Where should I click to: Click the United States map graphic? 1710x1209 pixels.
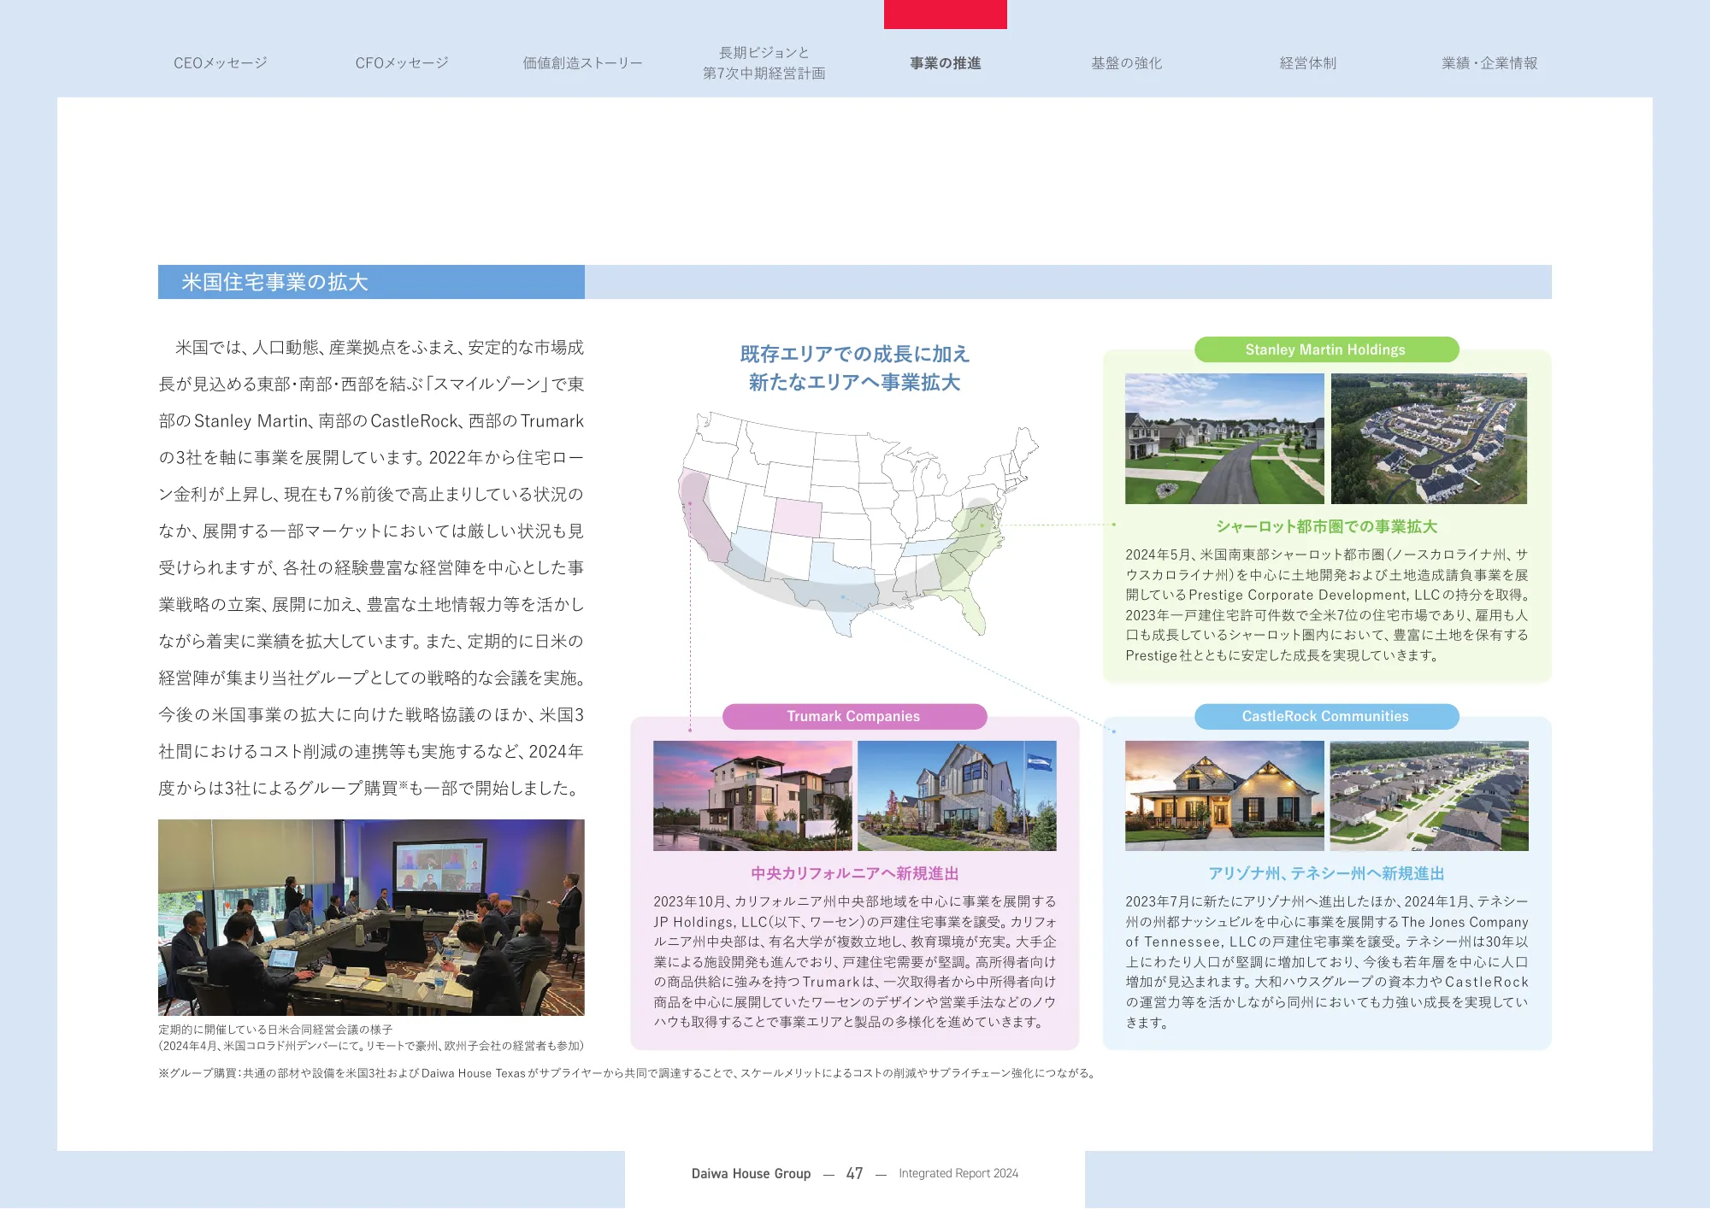[x=858, y=523]
